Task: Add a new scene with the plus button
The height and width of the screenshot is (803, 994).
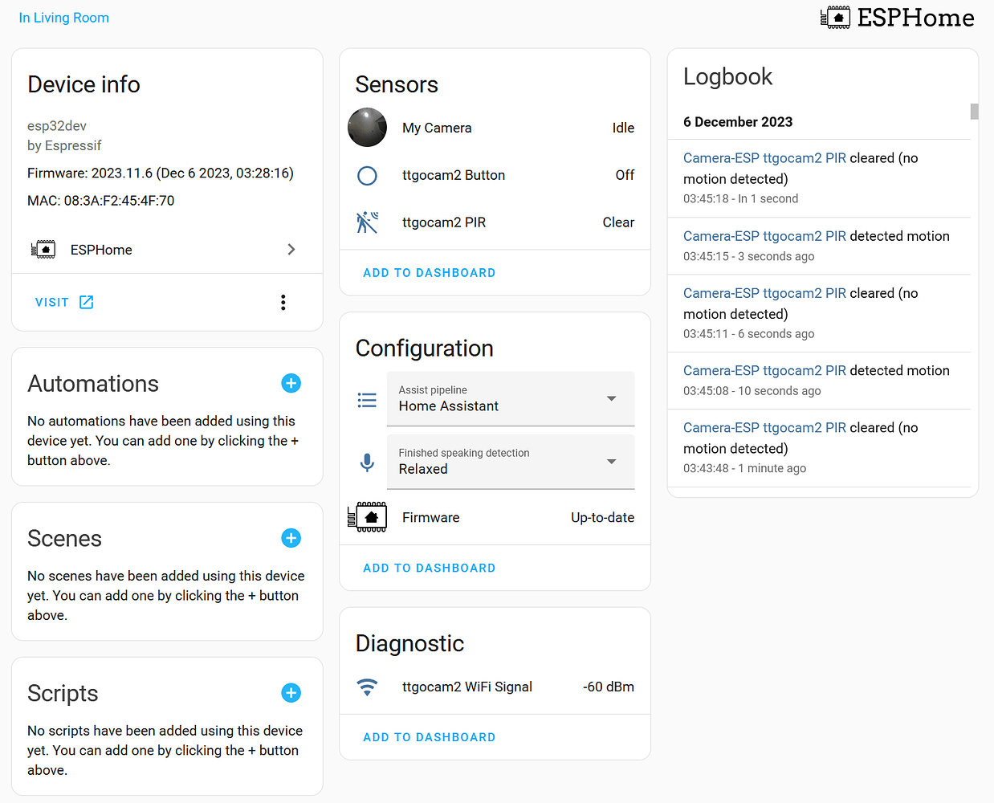Action: coord(291,538)
